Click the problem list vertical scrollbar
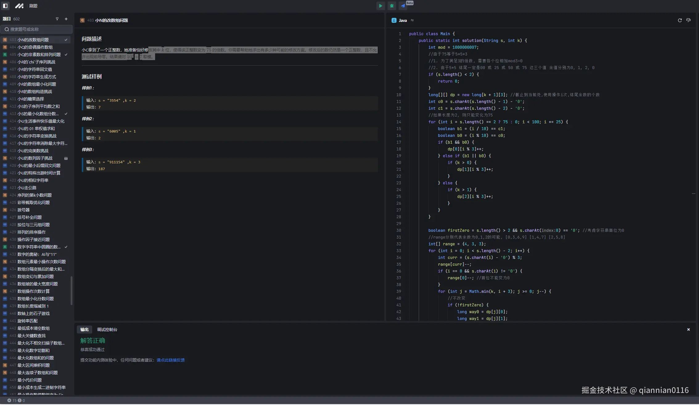699x405 pixels. point(72,290)
